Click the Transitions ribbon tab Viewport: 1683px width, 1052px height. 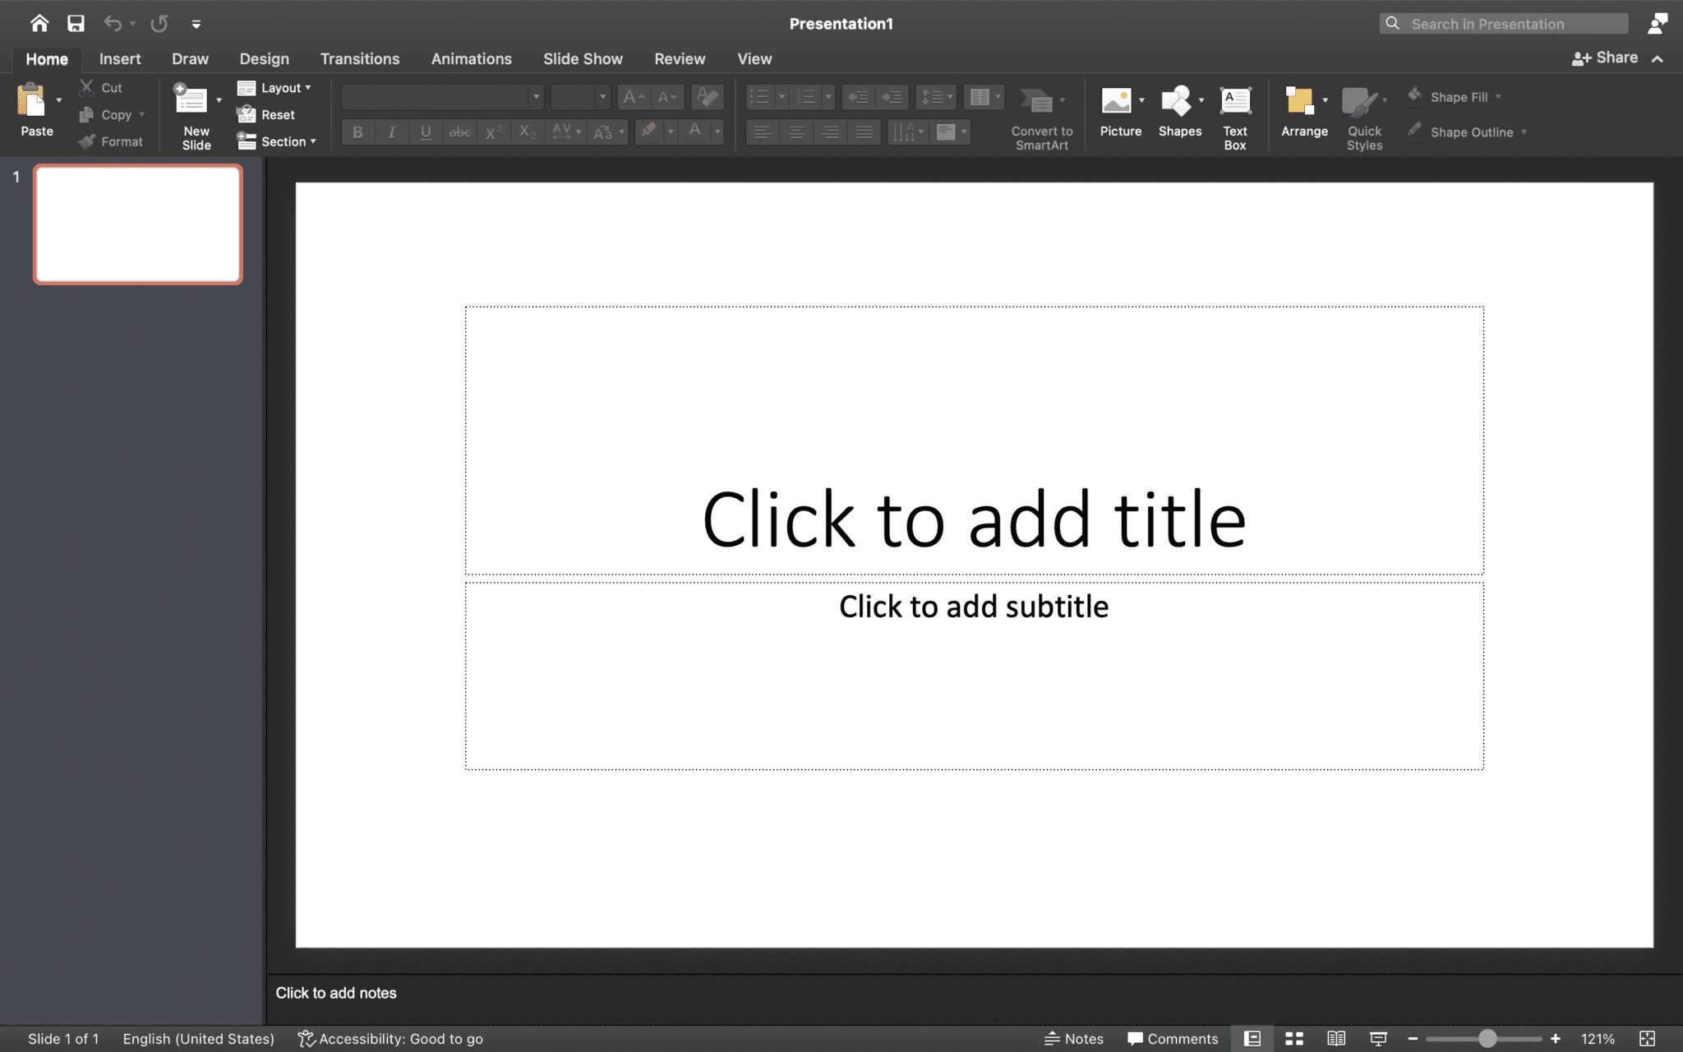click(x=358, y=58)
